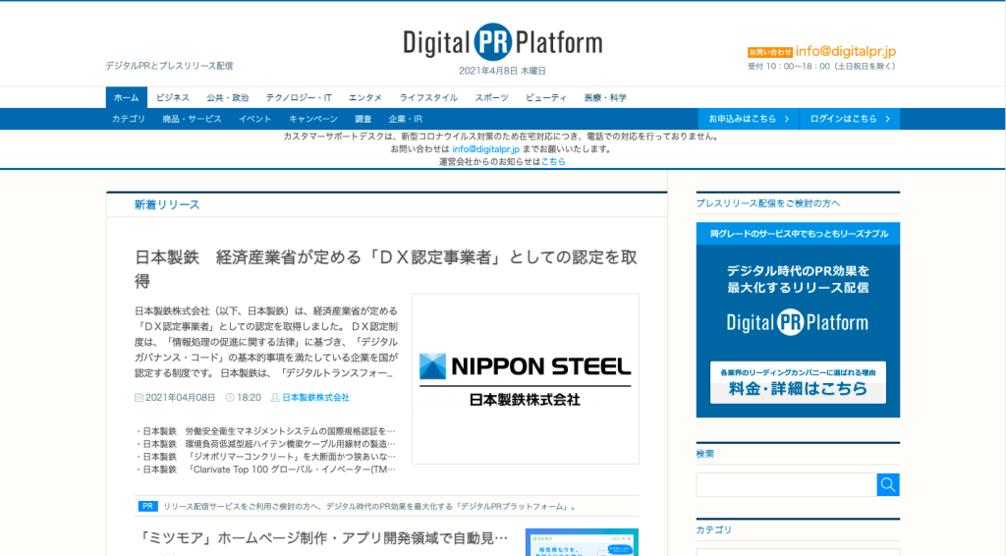This screenshot has width=1006, height=556.
Task: Click the clock icon beside 18:20
Action: pyautogui.click(x=230, y=398)
